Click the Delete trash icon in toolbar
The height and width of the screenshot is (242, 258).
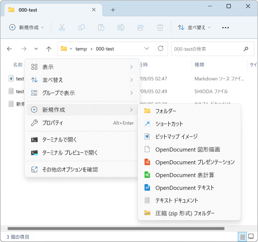click(160, 28)
